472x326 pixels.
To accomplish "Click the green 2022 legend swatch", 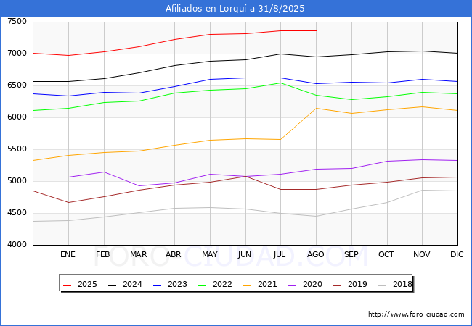I will (203, 285).
